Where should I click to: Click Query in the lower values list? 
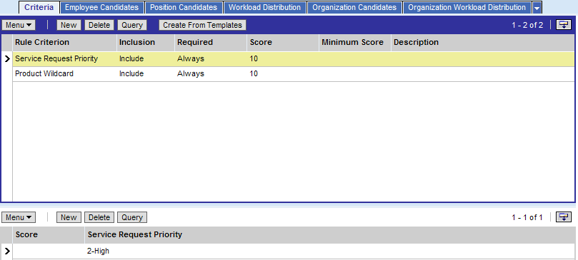tap(132, 217)
